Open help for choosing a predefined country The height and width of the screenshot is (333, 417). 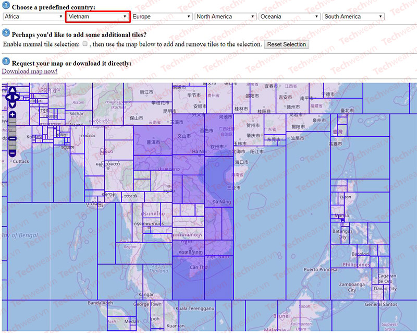[x=6, y=5]
